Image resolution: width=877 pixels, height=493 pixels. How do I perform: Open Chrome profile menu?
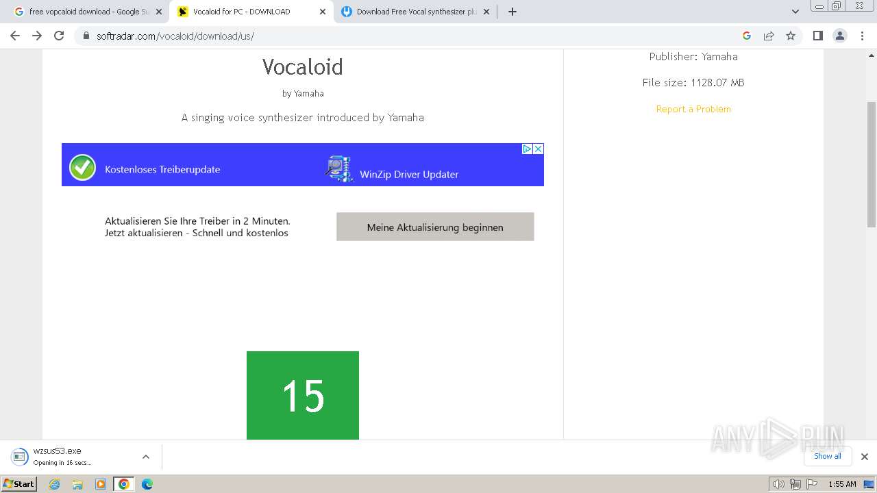pyautogui.click(x=839, y=36)
